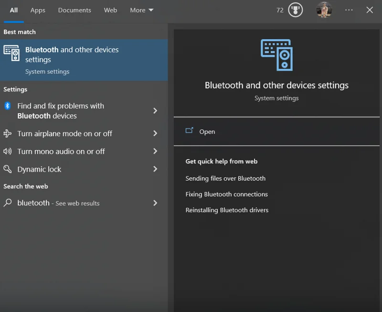The height and width of the screenshot is (312, 382).
Task: Open the user profile avatar
Action: (x=324, y=10)
